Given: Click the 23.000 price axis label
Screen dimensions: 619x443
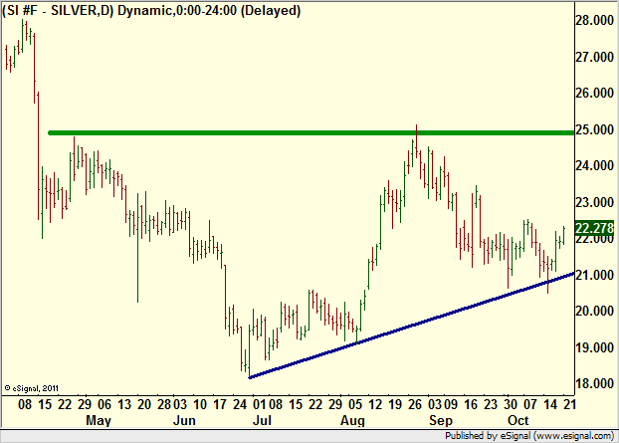Looking at the screenshot, I should point(594,202).
